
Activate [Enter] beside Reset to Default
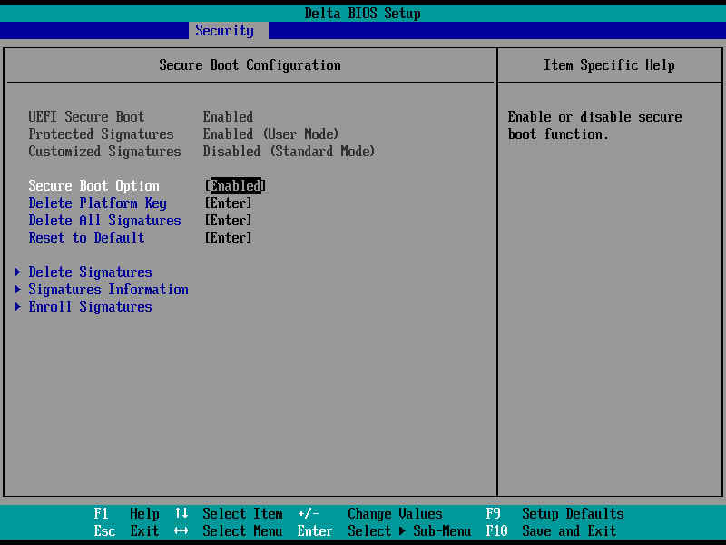click(229, 238)
